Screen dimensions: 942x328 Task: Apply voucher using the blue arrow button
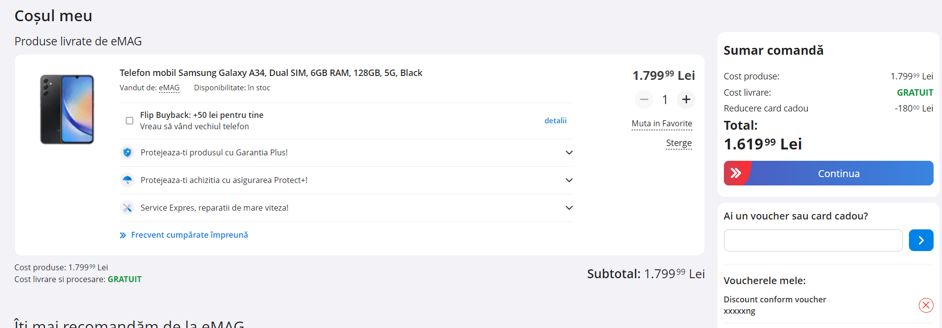(921, 240)
